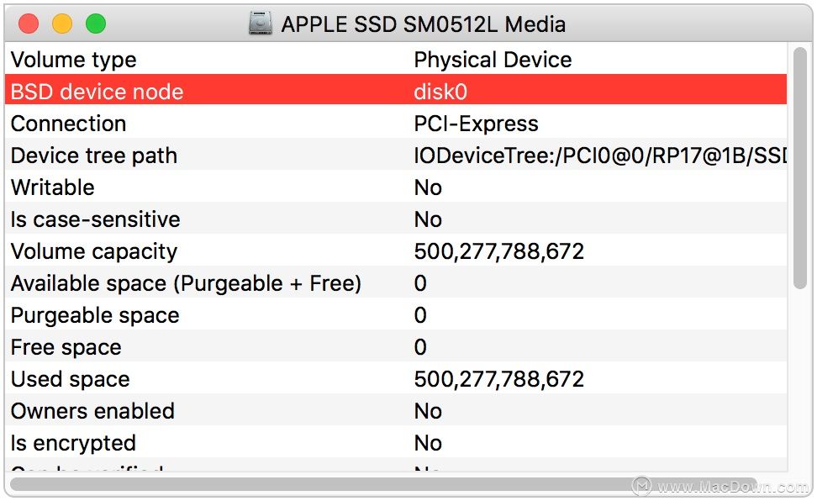Click the disk drive icon in title bar
Viewport: 817px width, 501px height.
pyautogui.click(x=261, y=24)
